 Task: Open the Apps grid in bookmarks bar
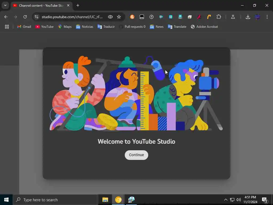[x=7, y=27]
